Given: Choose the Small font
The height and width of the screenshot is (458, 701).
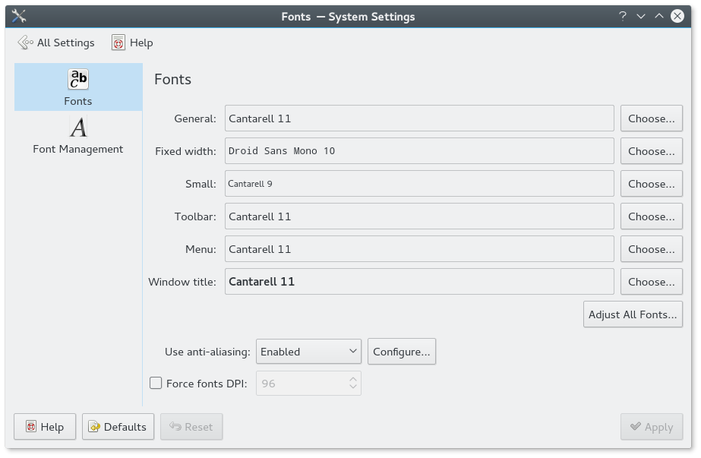Looking at the screenshot, I should (652, 184).
